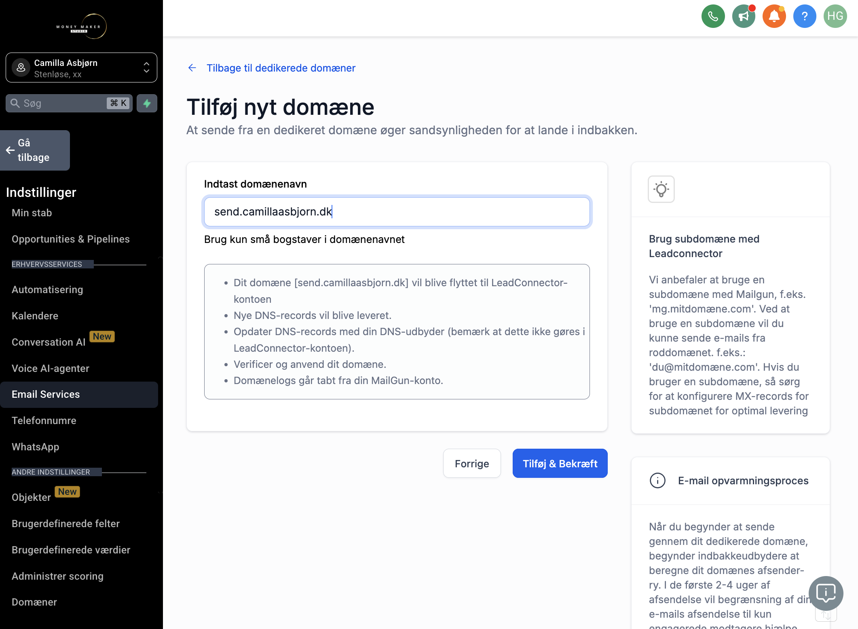Click the account location pin icon
858x629 pixels.
[21, 68]
